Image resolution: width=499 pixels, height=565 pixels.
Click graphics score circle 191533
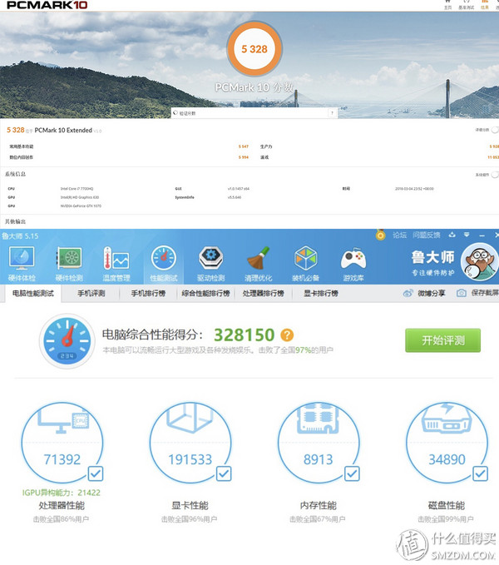(190, 443)
